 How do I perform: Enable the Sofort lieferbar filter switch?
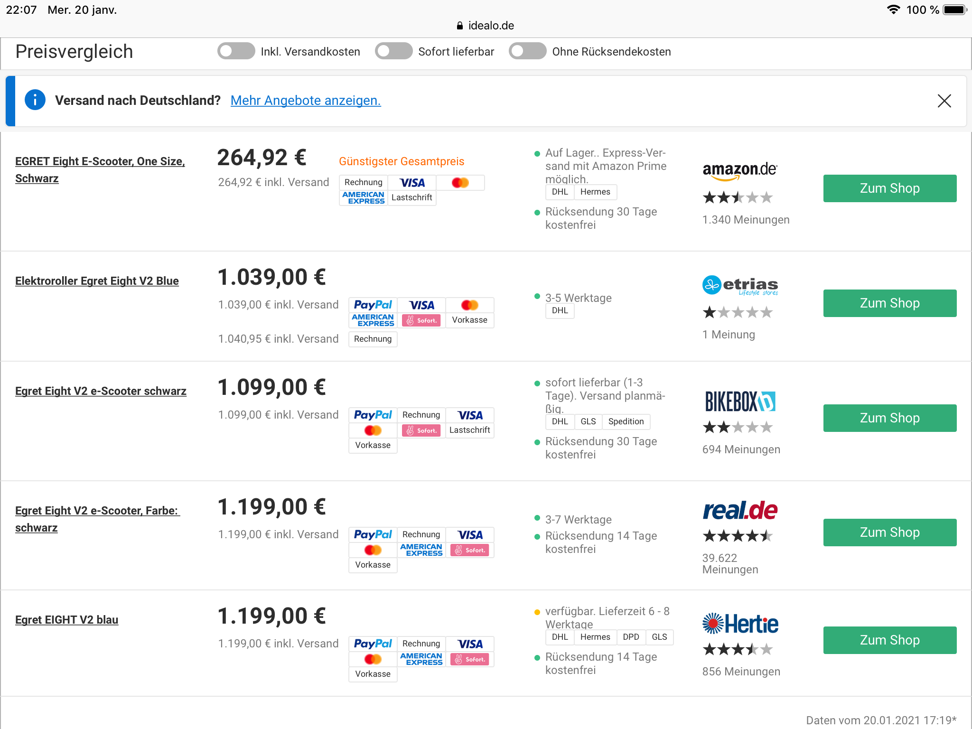point(393,51)
